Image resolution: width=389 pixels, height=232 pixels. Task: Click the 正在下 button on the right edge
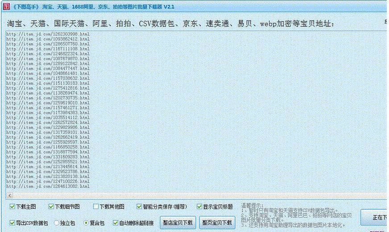[375, 217]
